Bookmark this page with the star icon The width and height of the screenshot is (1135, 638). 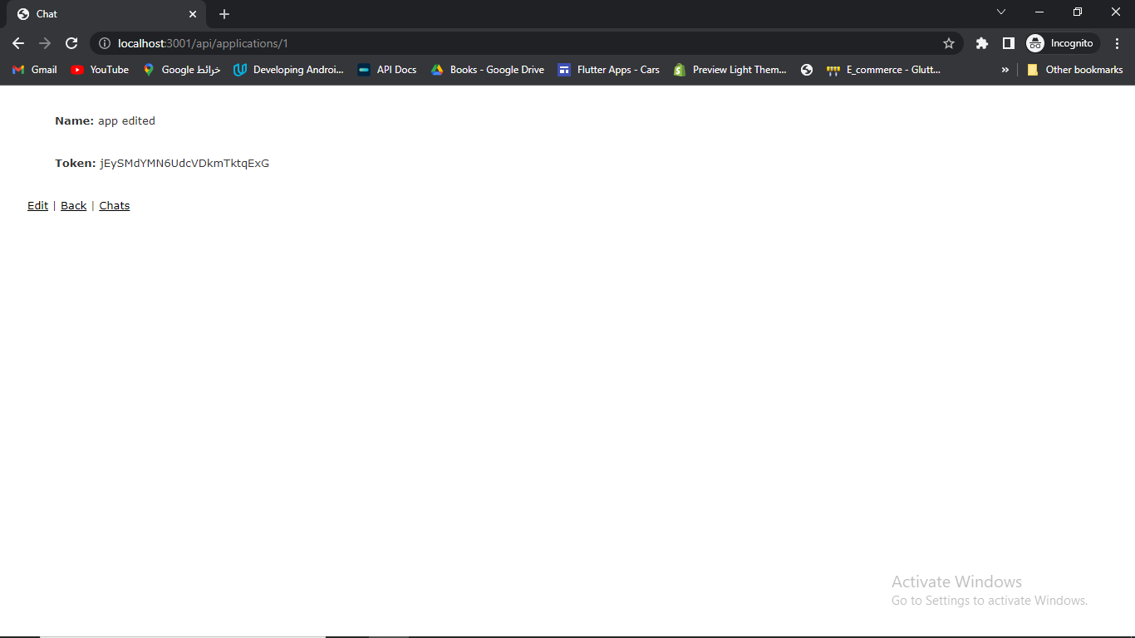point(949,42)
